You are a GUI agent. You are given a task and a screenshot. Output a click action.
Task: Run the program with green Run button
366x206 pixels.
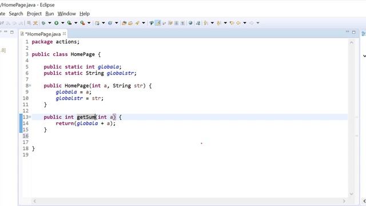56,23
